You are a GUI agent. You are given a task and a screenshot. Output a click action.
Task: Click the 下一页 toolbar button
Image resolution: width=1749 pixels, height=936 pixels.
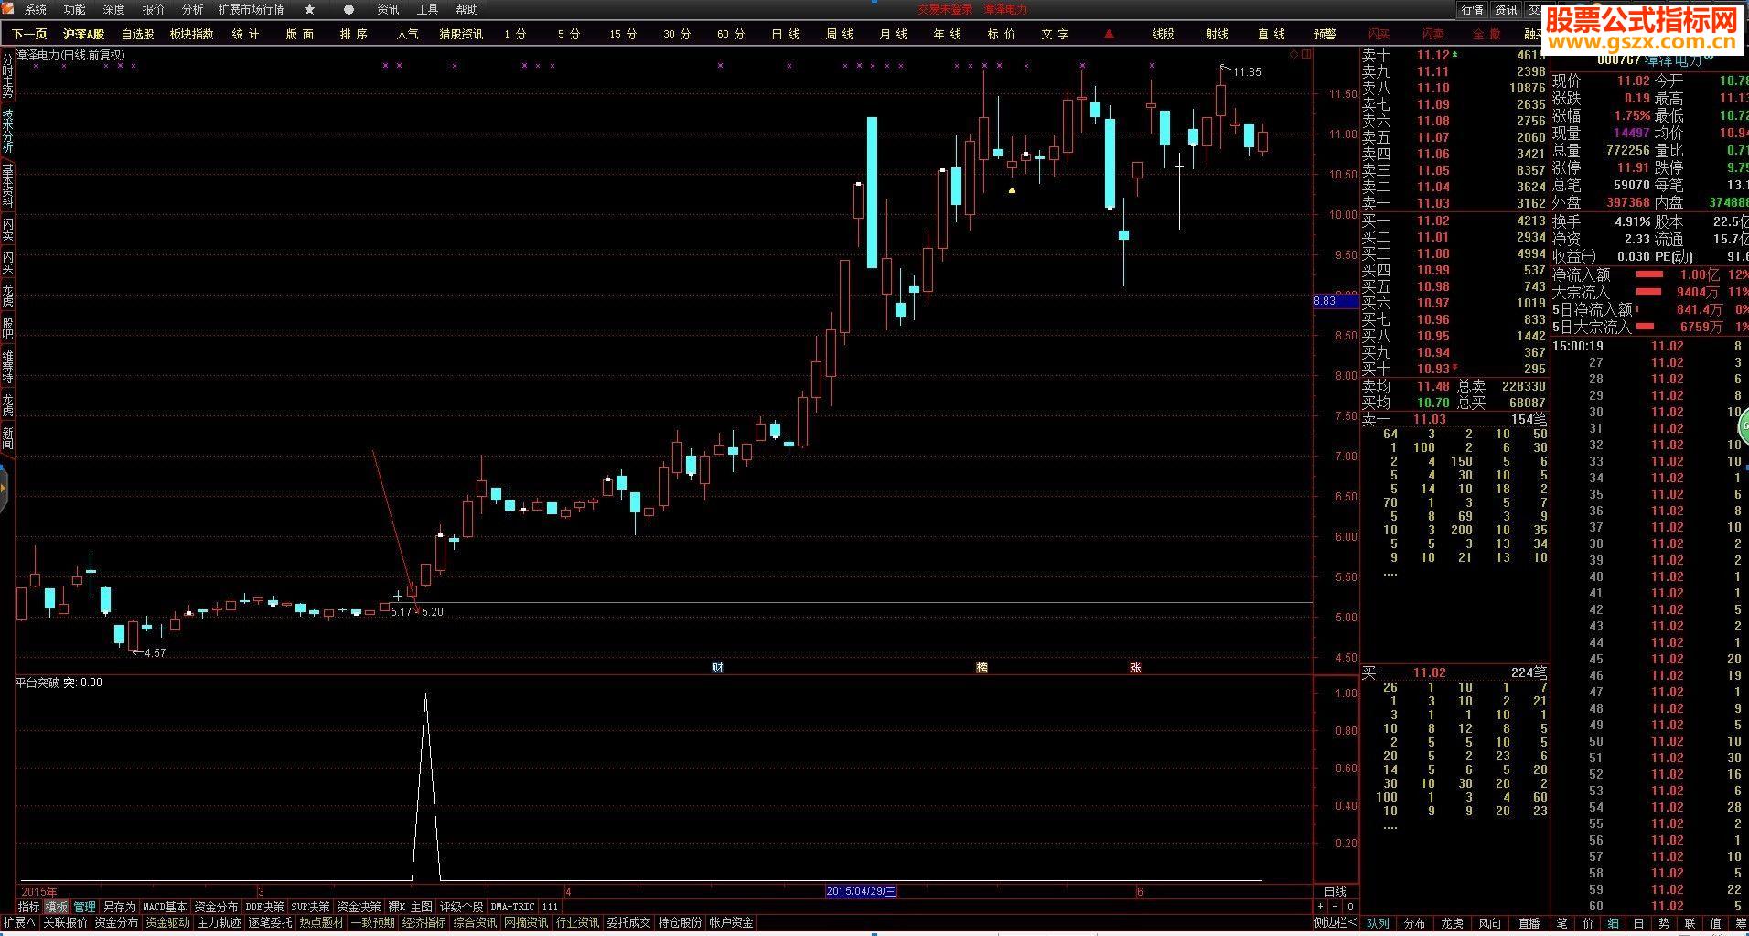click(29, 34)
